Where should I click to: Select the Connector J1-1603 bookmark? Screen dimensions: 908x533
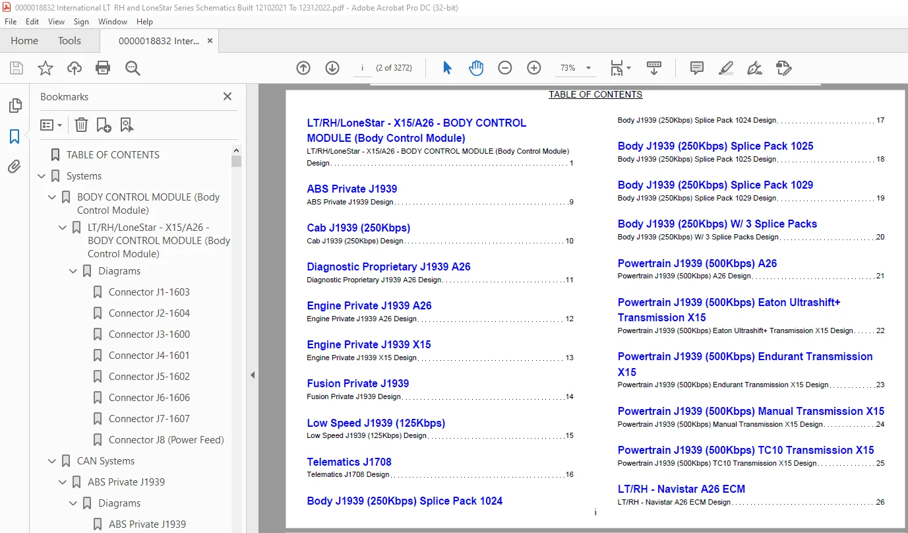click(x=149, y=292)
